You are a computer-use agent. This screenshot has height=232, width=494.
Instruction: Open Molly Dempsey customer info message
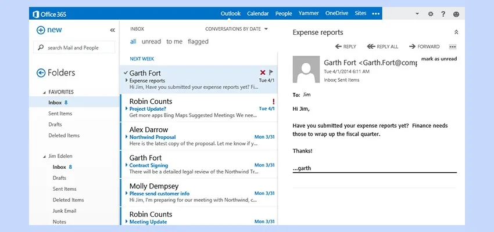point(199,193)
